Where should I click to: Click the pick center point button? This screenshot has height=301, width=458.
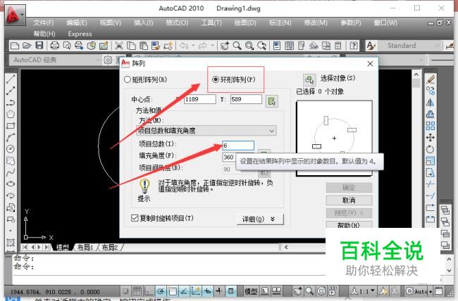pos(272,101)
